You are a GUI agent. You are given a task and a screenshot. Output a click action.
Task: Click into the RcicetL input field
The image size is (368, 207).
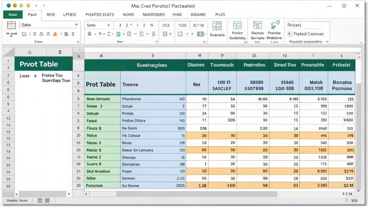pyautogui.click(x=304, y=25)
